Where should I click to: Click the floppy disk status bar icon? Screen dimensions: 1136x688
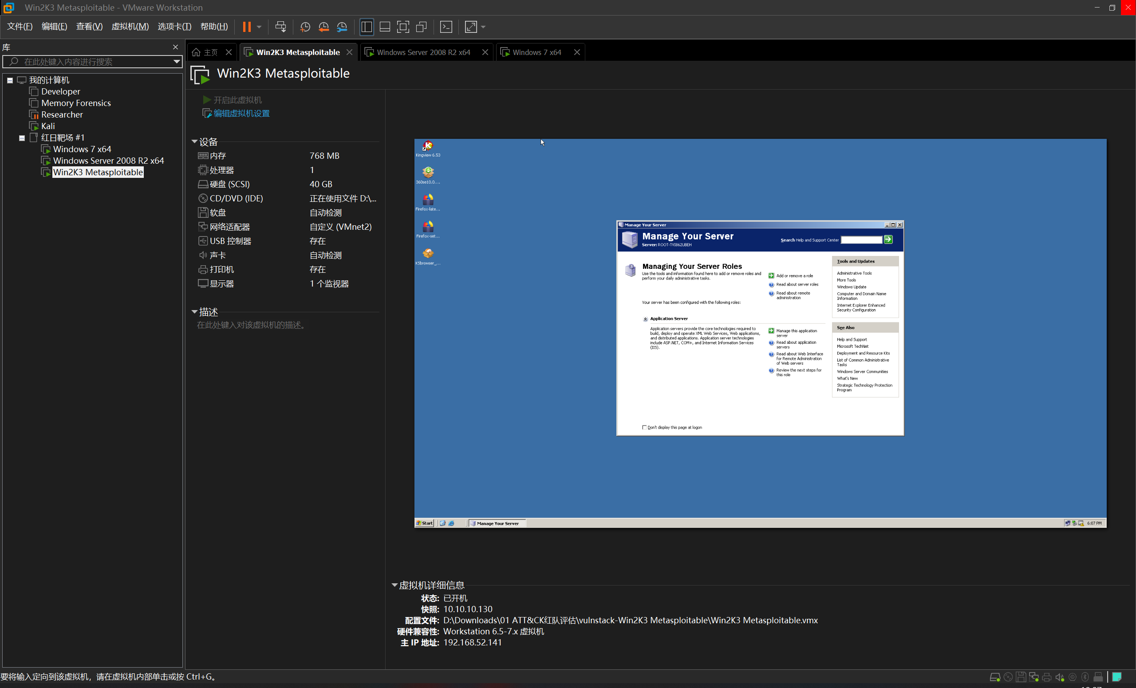coord(1021,677)
